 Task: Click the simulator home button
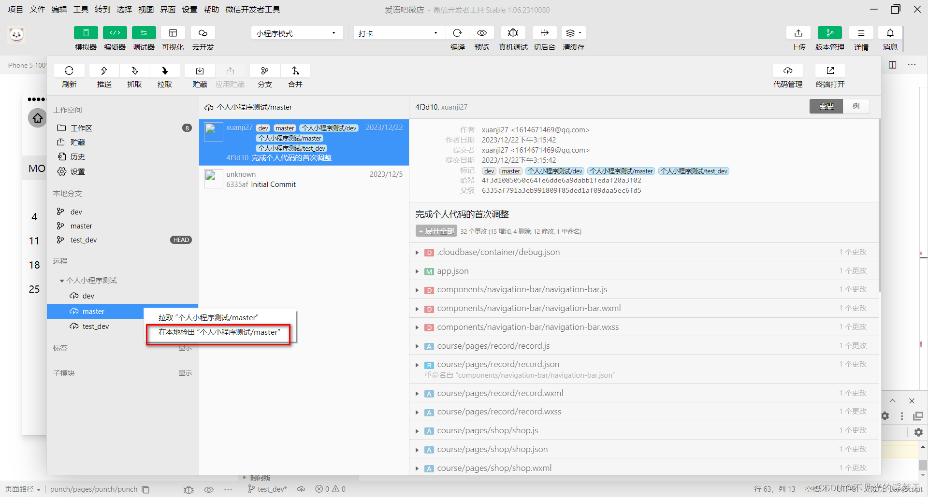[37, 118]
